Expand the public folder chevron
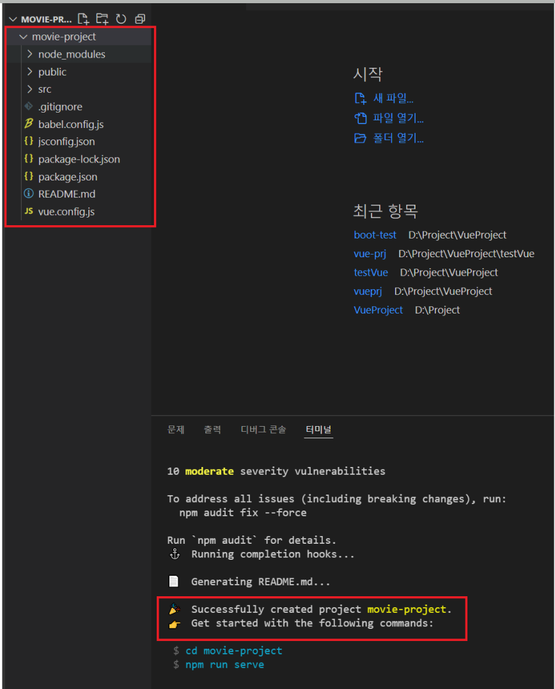 point(30,72)
